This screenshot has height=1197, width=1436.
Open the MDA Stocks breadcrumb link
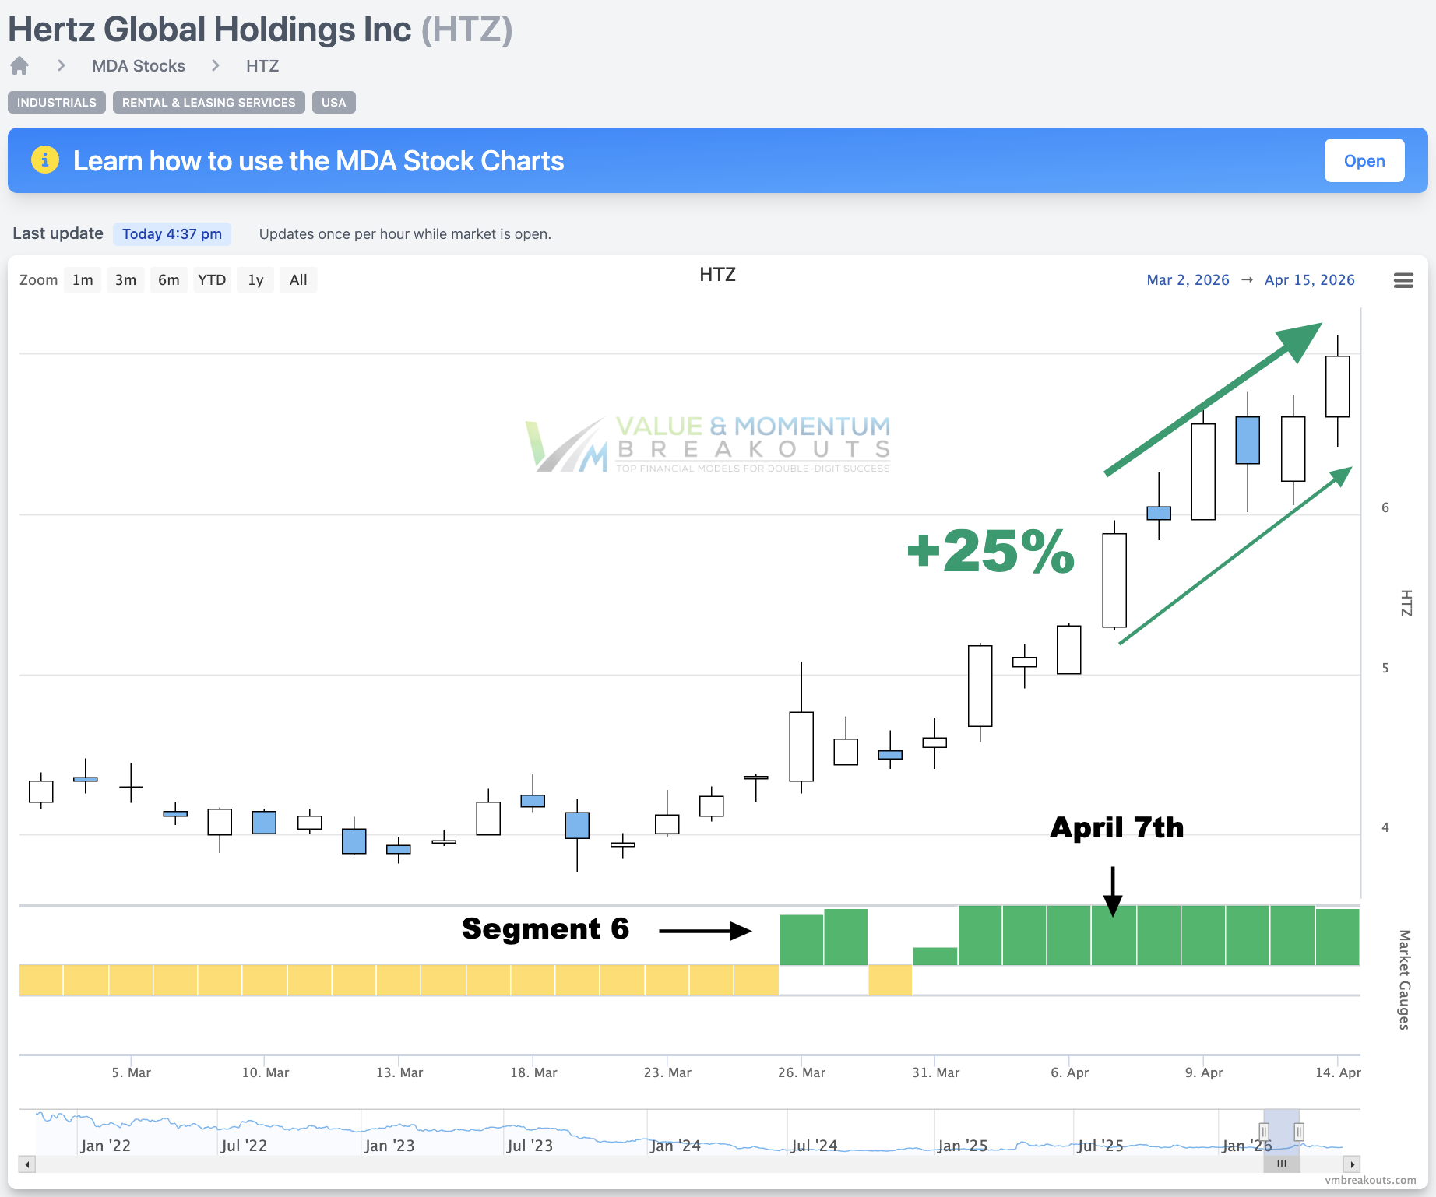pos(139,66)
